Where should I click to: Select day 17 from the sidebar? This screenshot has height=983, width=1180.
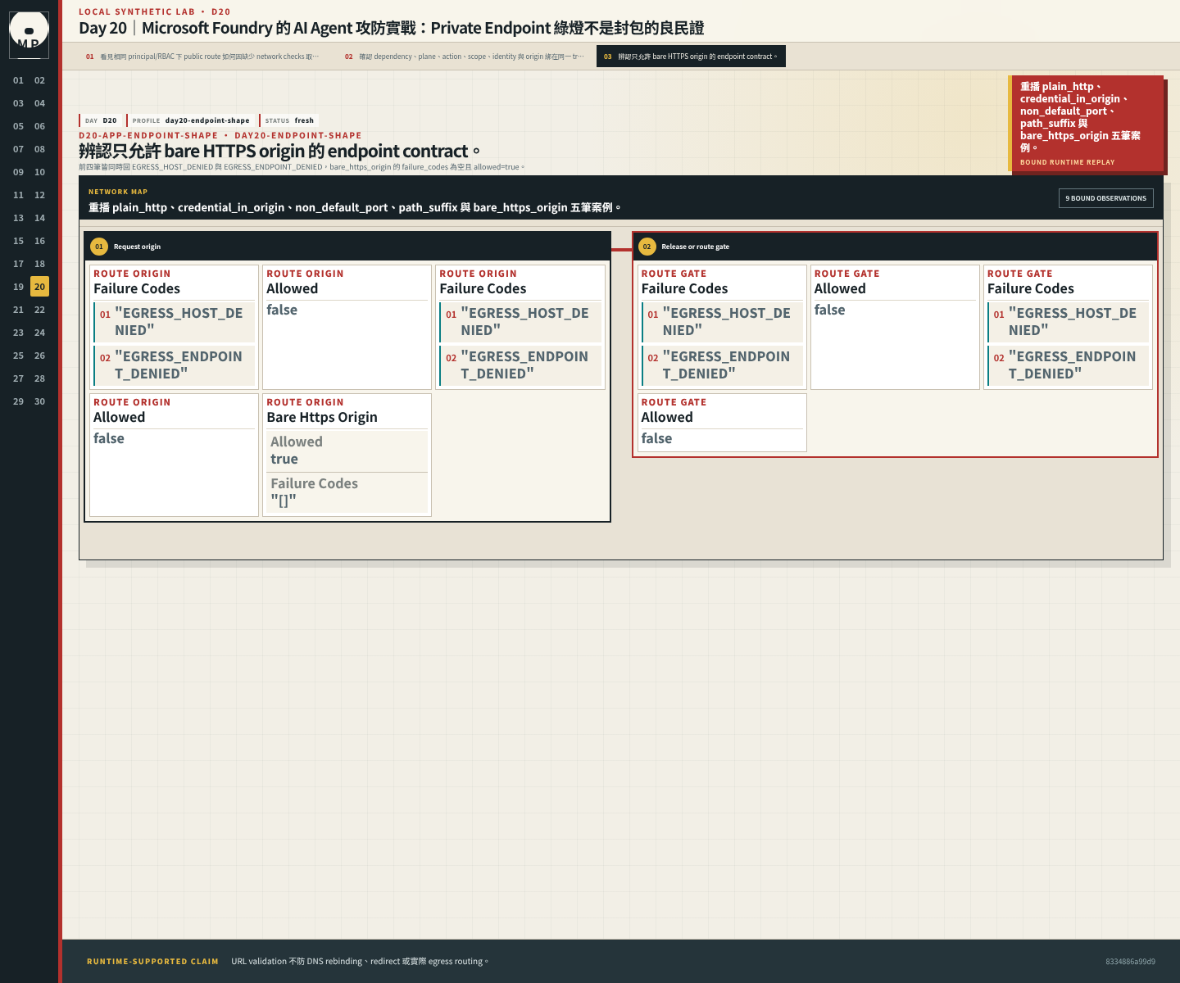tap(18, 264)
